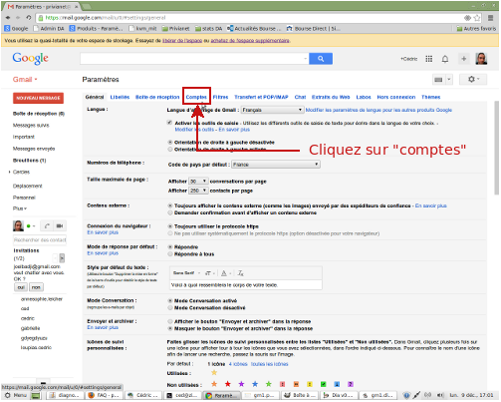Select the orange star in Non utilisées
This screenshot has width=501, height=402.
214,384
